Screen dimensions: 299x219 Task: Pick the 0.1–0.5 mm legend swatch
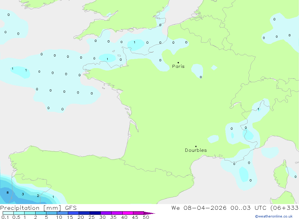point(8,213)
